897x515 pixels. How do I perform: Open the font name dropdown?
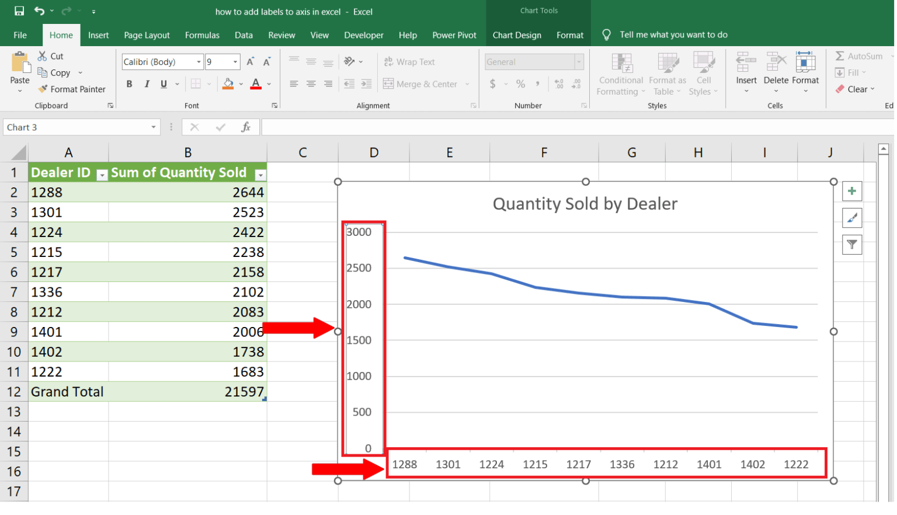pyautogui.click(x=199, y=61)
